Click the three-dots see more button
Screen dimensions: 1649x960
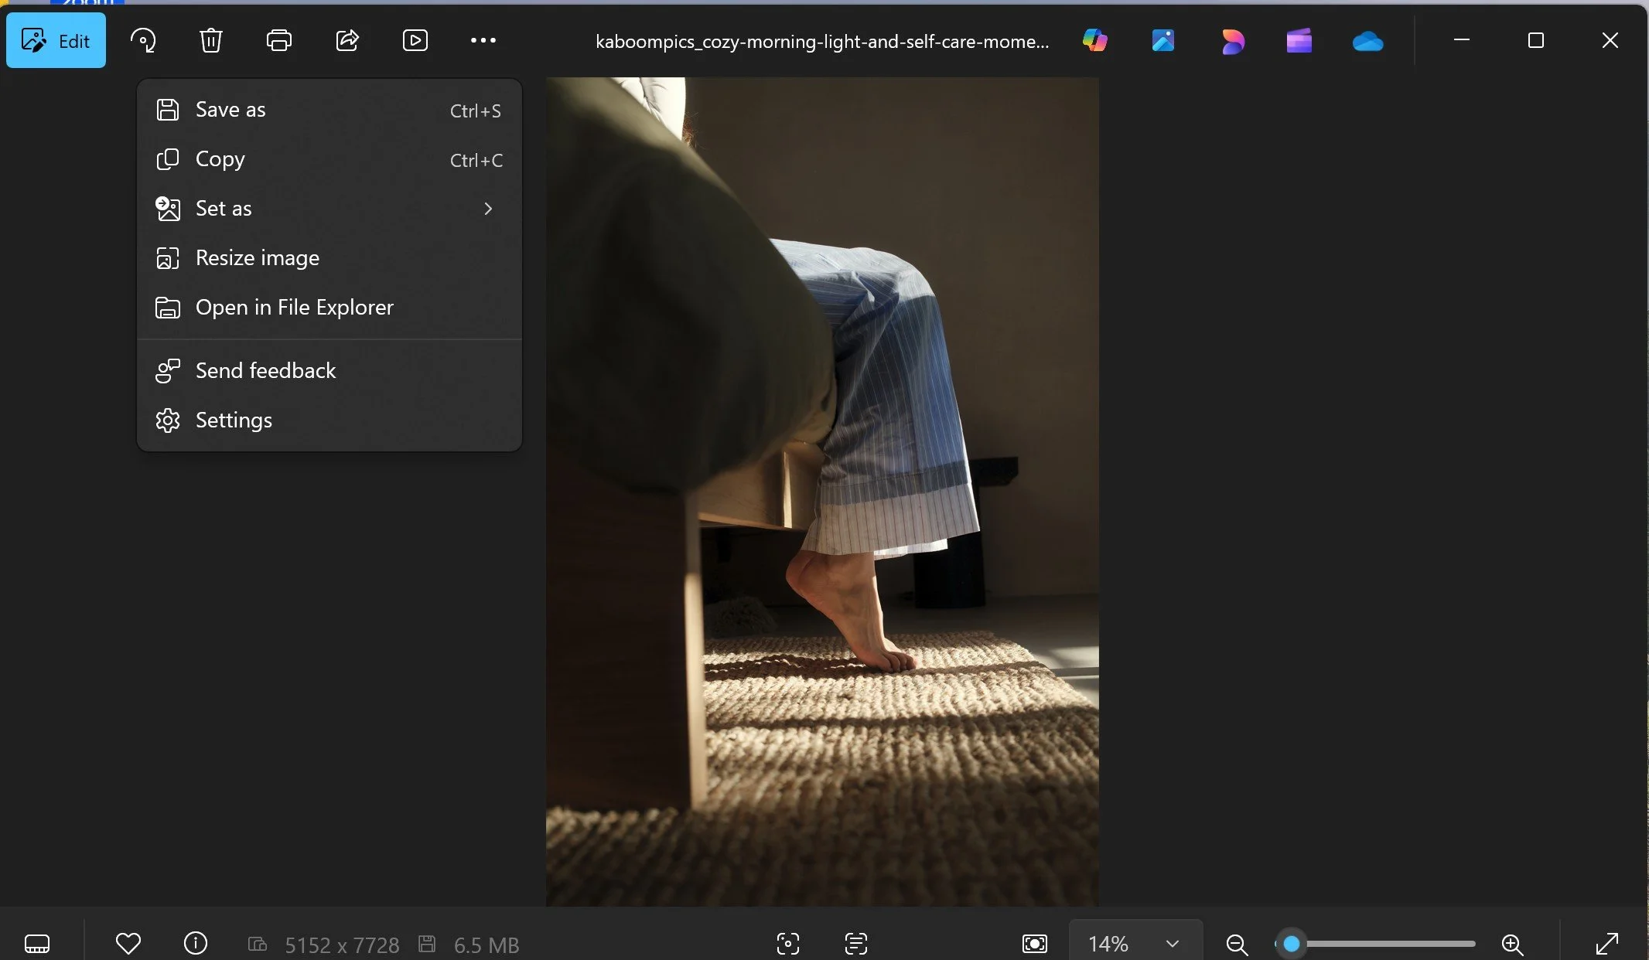pyautogui.click(x=483, y=40)
